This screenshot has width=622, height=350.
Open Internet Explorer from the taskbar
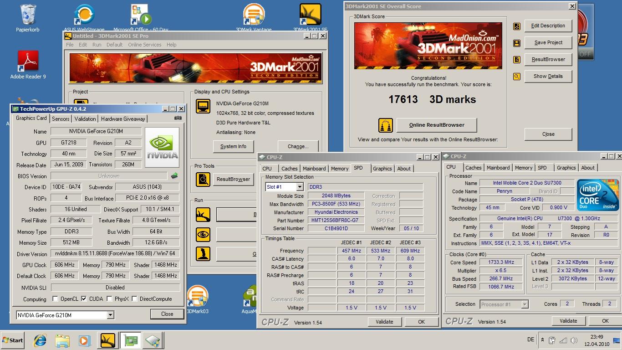coord(40,340)
